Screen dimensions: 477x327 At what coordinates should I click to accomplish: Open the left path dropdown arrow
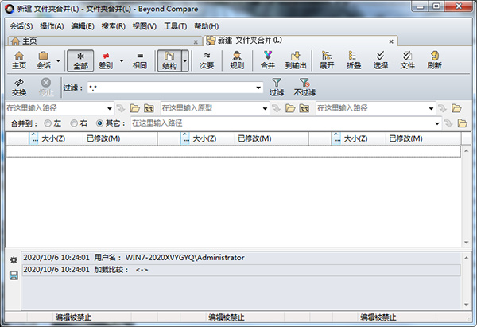[x=110, y=108]
